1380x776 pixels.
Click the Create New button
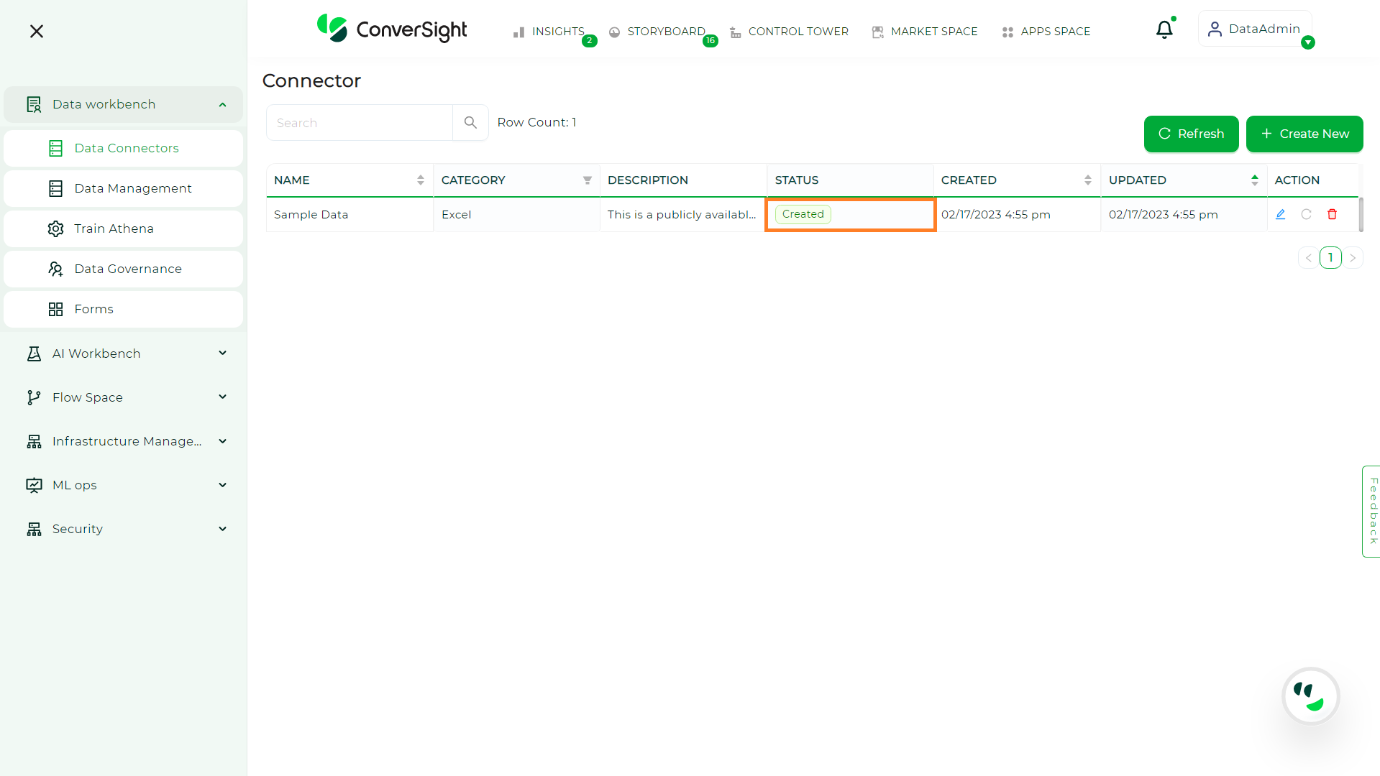(x=1304, y=134)
